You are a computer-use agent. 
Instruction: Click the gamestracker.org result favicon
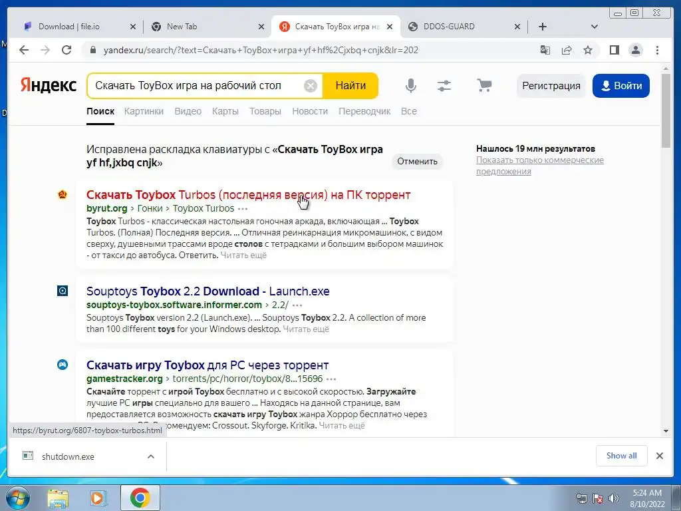[63, 365]
